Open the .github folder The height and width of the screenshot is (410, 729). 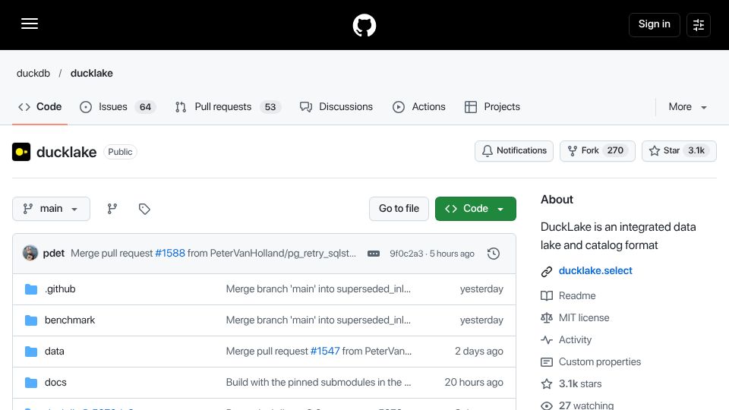[60, 289]
